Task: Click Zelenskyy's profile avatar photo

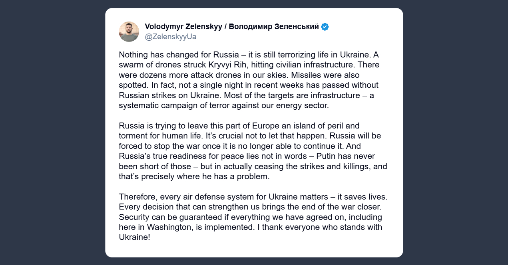Action: [x=129, y=32]
